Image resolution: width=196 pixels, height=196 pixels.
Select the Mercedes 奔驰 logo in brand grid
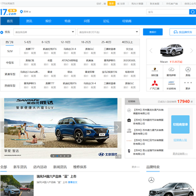click(x=188, y=70)
